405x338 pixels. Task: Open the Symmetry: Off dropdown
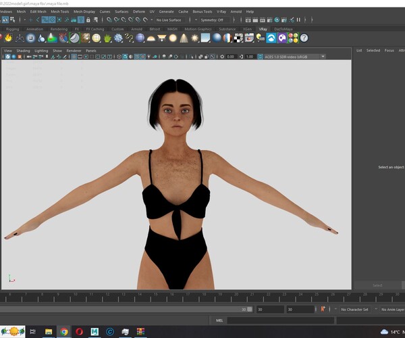coord(215,20)
